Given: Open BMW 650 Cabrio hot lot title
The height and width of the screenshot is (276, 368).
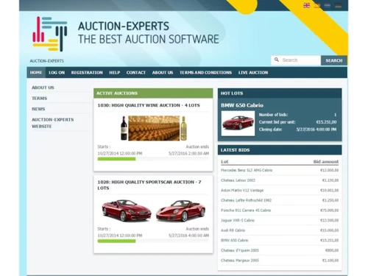Looking at the screenshot, I should [242, 105].
